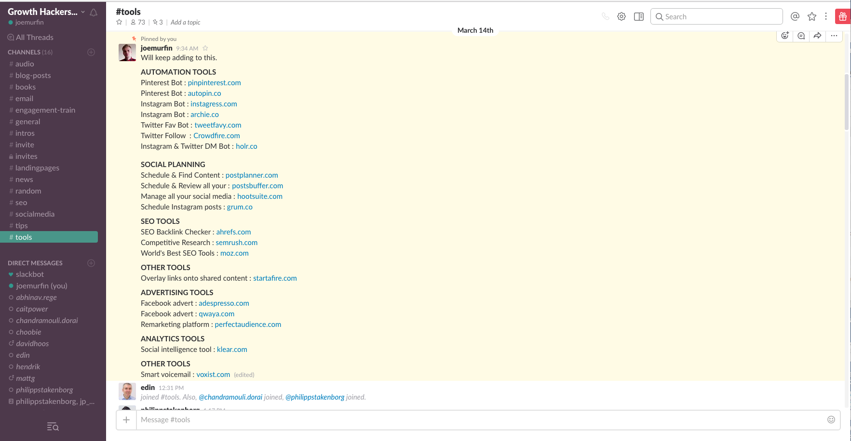This screenshot has width=851, height=441.
Task: Open the hootsuite.com link
Action: click(x=260, y=196)
